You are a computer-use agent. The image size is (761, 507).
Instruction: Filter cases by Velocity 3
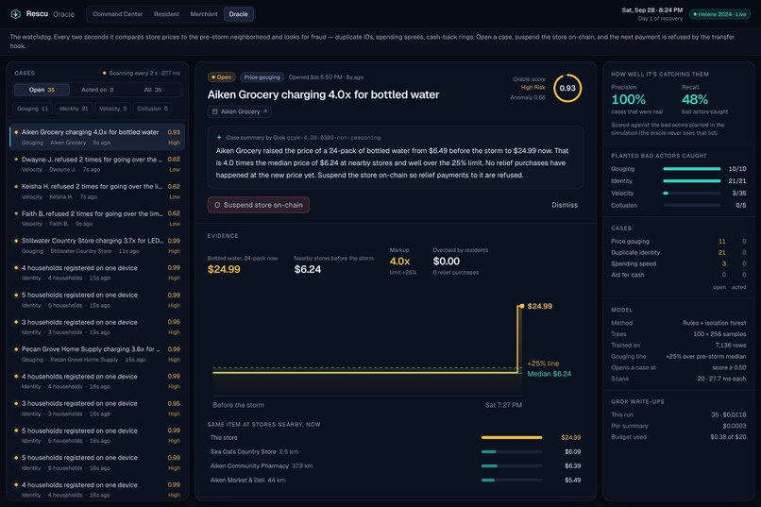point(112,109)
